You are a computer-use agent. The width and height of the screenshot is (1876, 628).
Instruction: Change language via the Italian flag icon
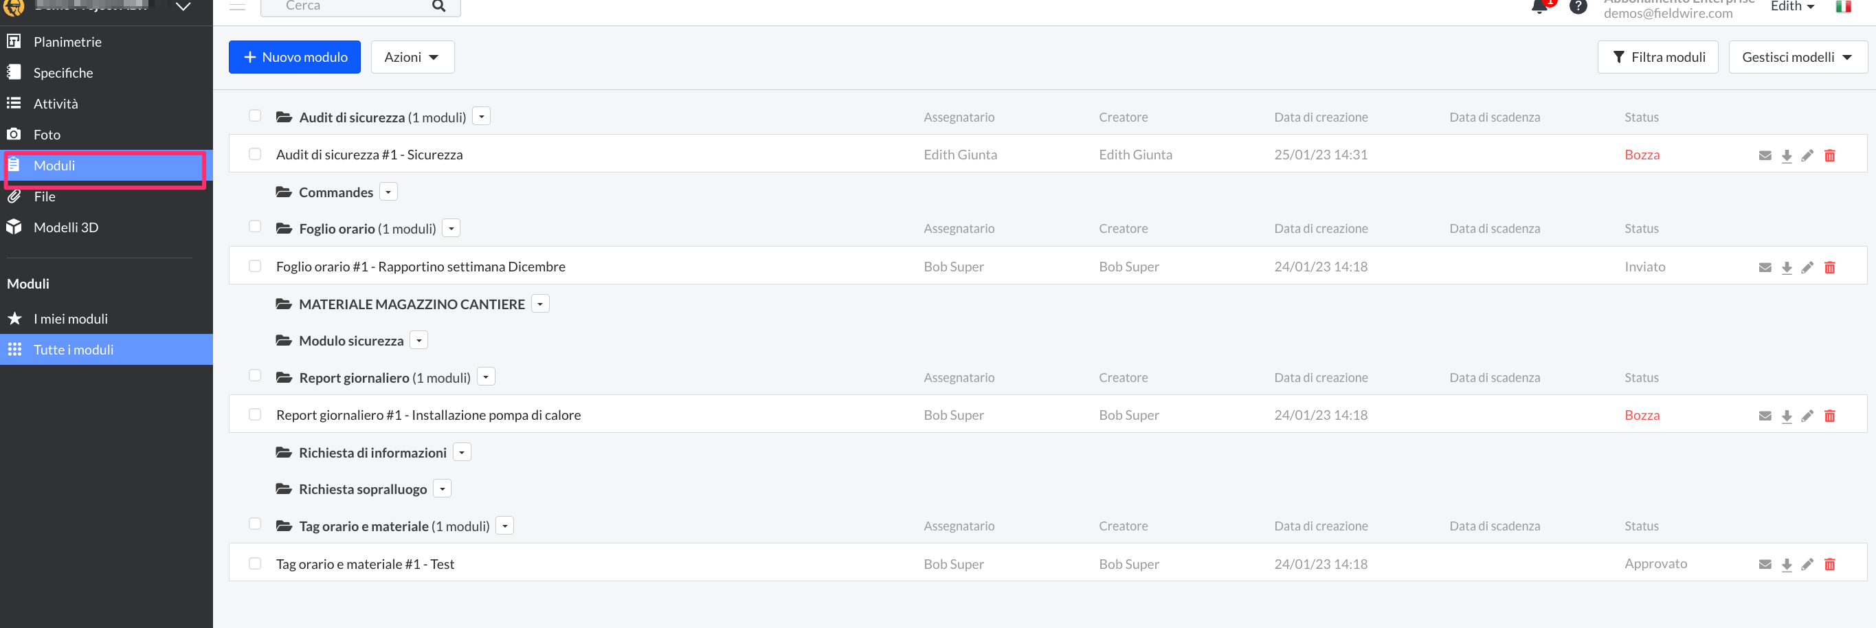click(1843, 7)
